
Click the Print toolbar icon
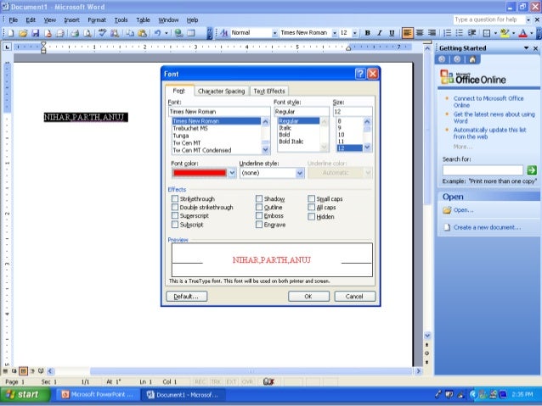tap(75, 33)
